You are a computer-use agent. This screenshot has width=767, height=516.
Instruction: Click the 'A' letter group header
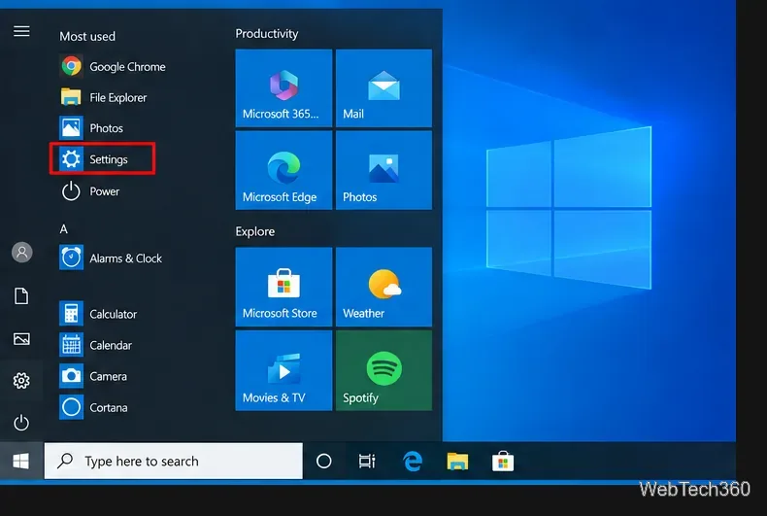[63, 229]
